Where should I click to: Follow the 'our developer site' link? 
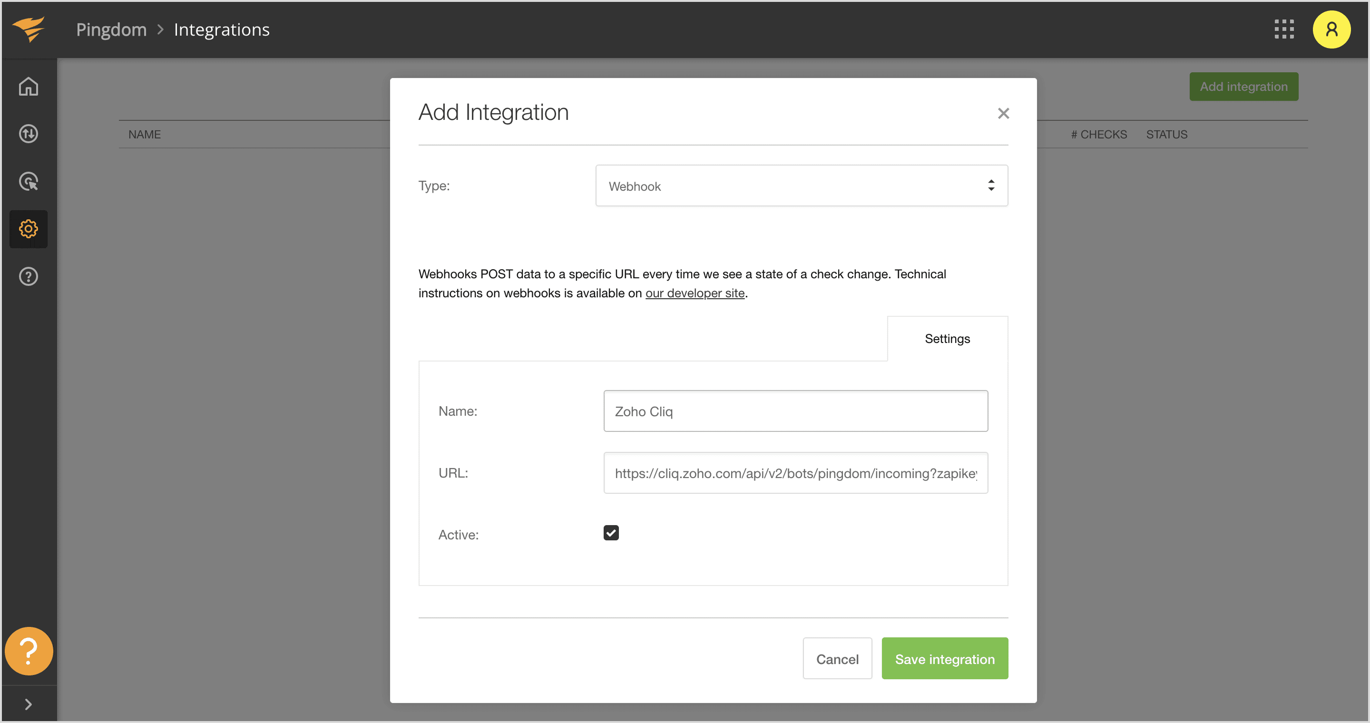pos(695,293)
